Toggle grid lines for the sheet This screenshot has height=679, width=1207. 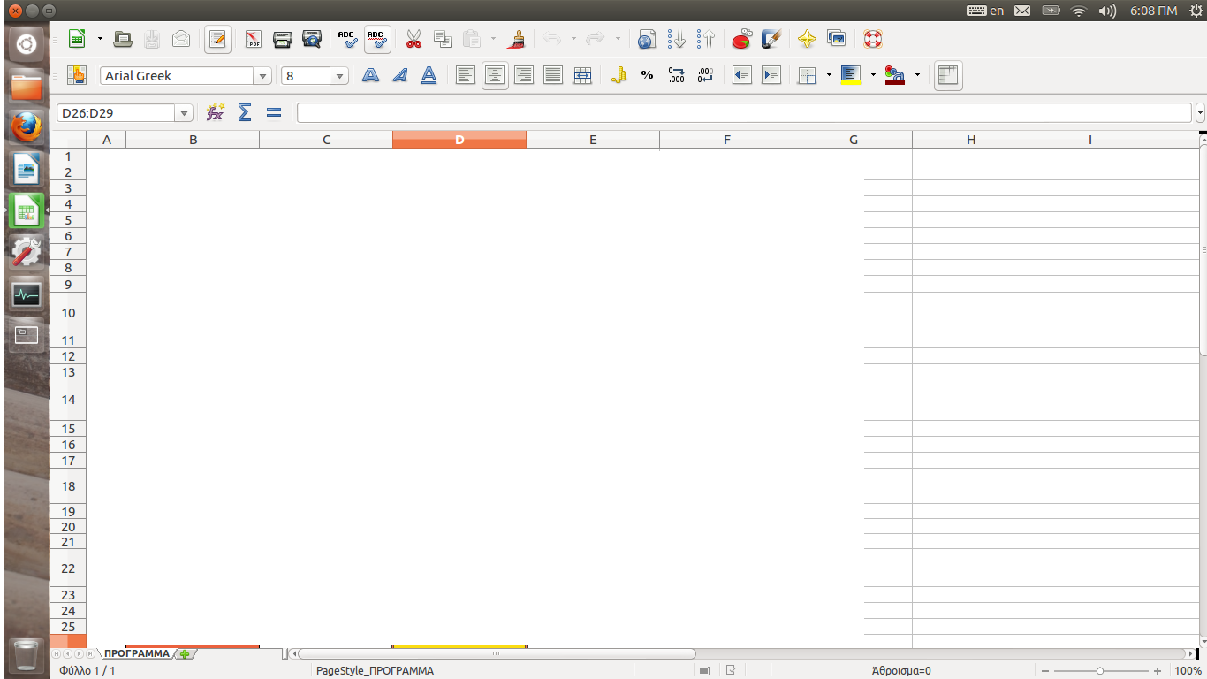coord(947,76)
